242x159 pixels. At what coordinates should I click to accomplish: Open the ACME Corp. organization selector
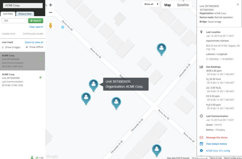[23, 5]
